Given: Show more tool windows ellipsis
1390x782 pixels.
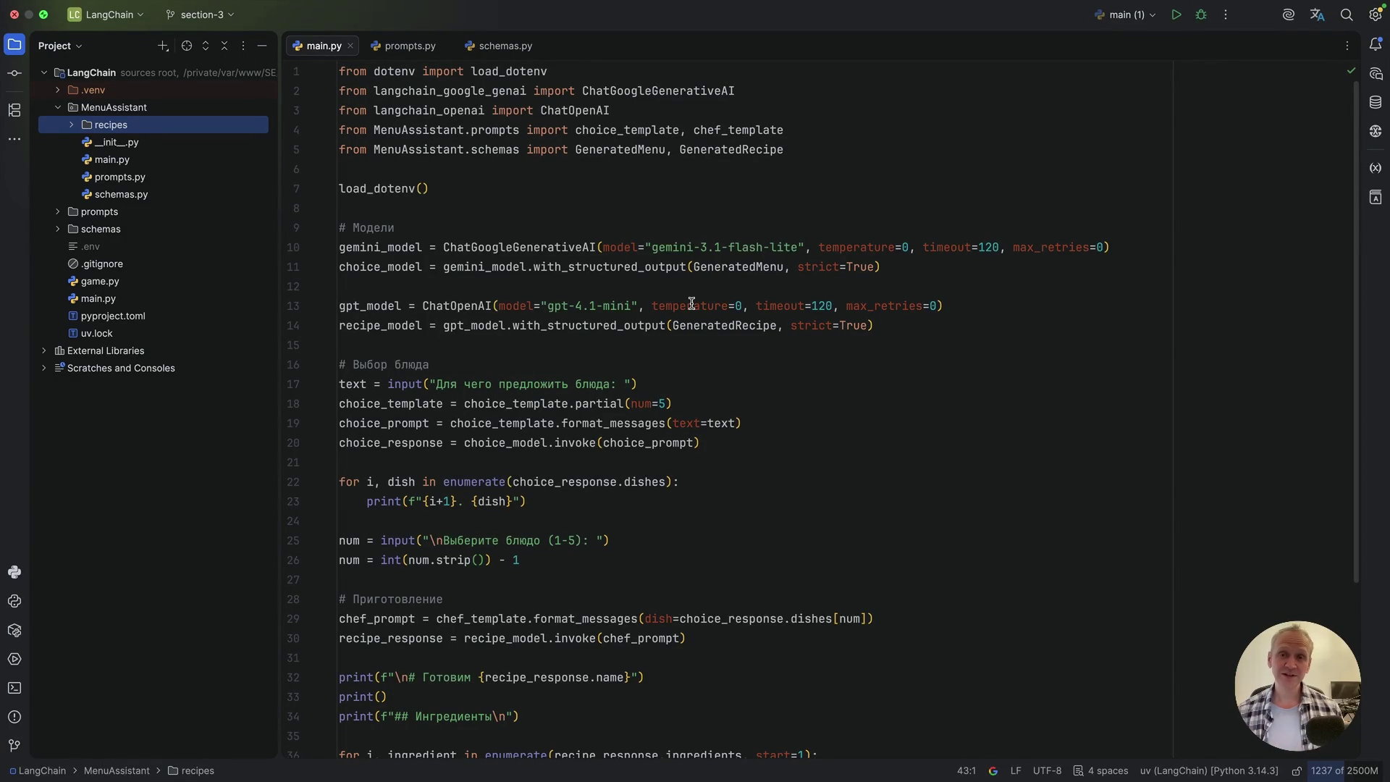Looking at the screenshot, I should pos(14,139).
